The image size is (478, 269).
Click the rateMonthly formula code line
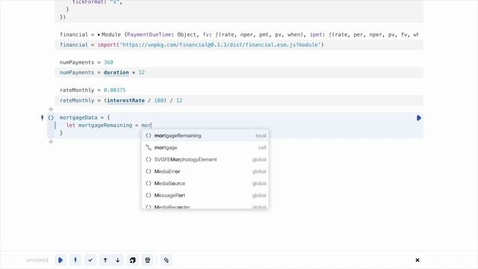[121, 101]
